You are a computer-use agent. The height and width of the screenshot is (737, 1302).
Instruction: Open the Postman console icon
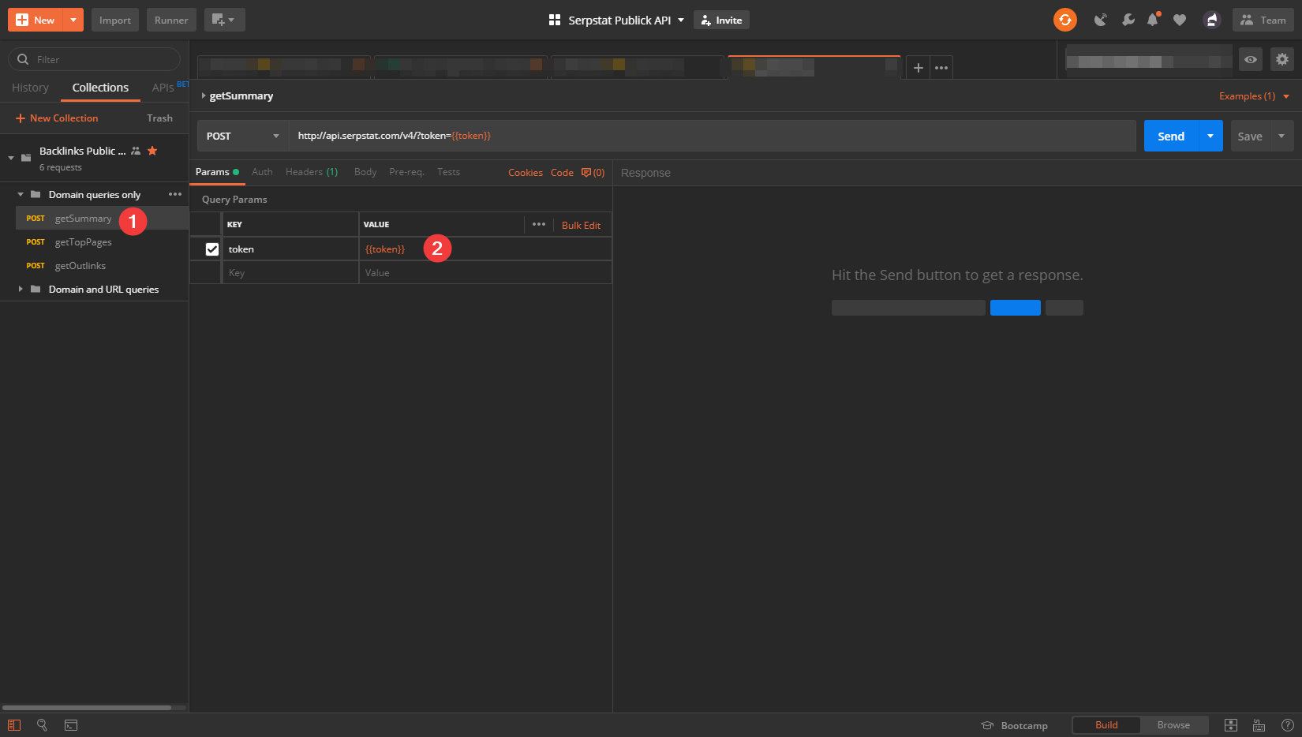coord(71,725)
